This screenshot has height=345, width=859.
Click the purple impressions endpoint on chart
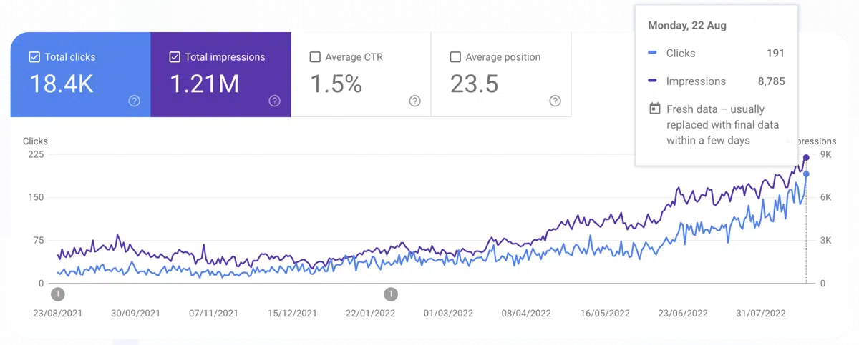point(807,157)
